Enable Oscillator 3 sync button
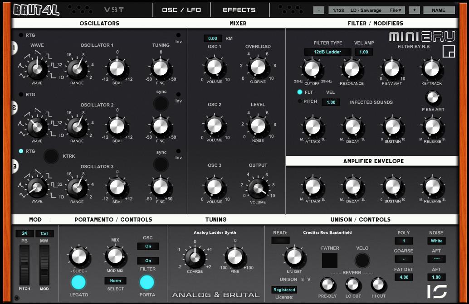The image size is (469, 304). pos(161,164)
